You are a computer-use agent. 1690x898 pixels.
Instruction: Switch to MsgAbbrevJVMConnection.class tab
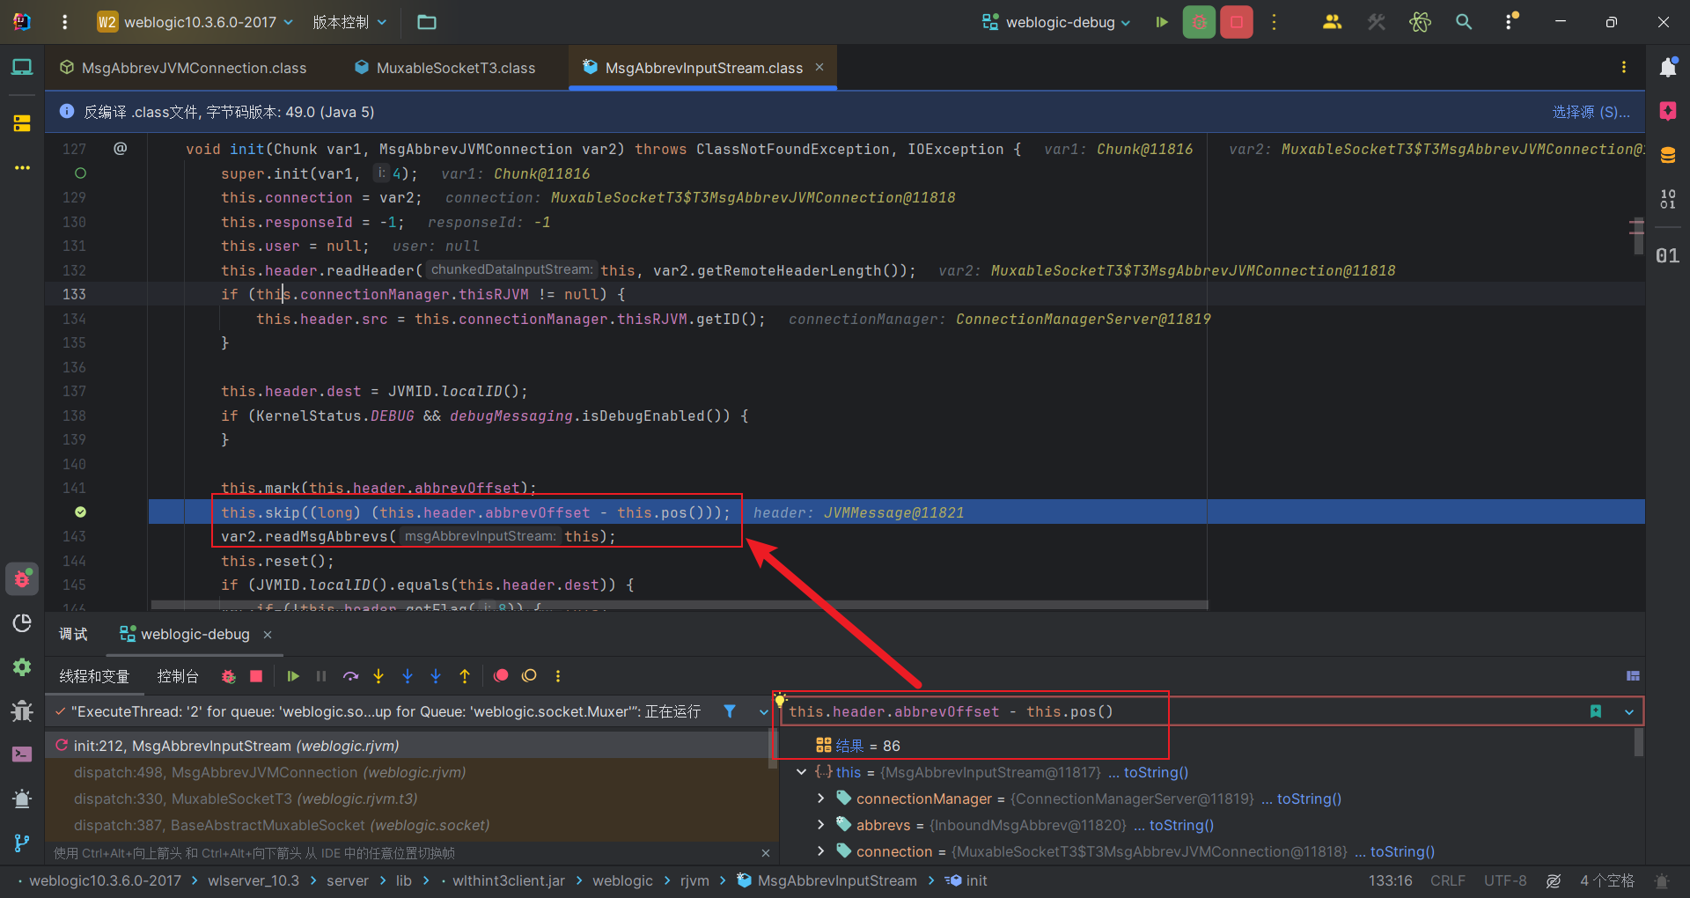(x=183, y=68)
